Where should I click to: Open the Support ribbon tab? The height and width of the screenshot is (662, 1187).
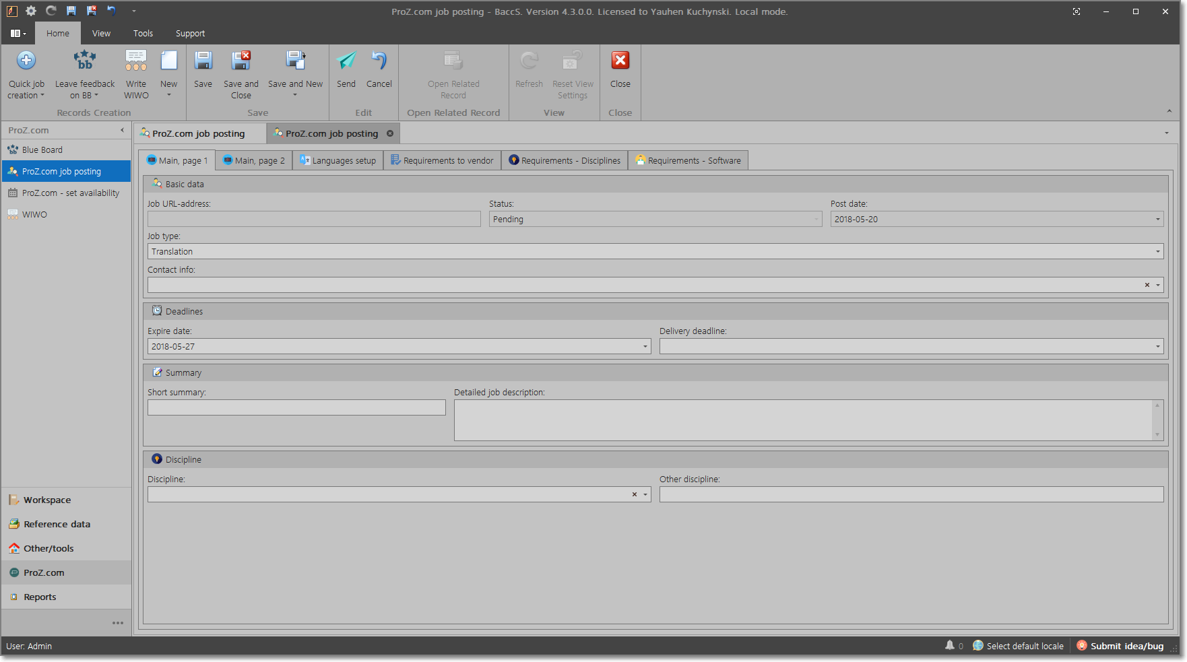(x=190, y=34)
